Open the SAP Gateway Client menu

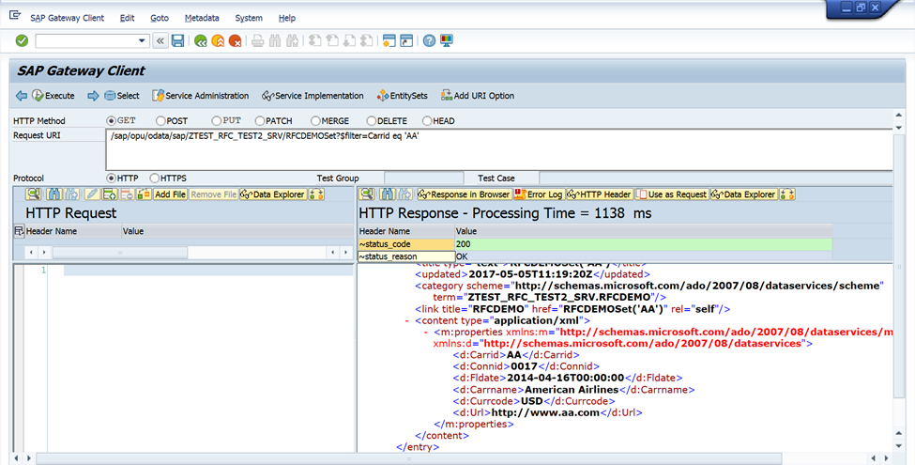(x=68, y=18)
